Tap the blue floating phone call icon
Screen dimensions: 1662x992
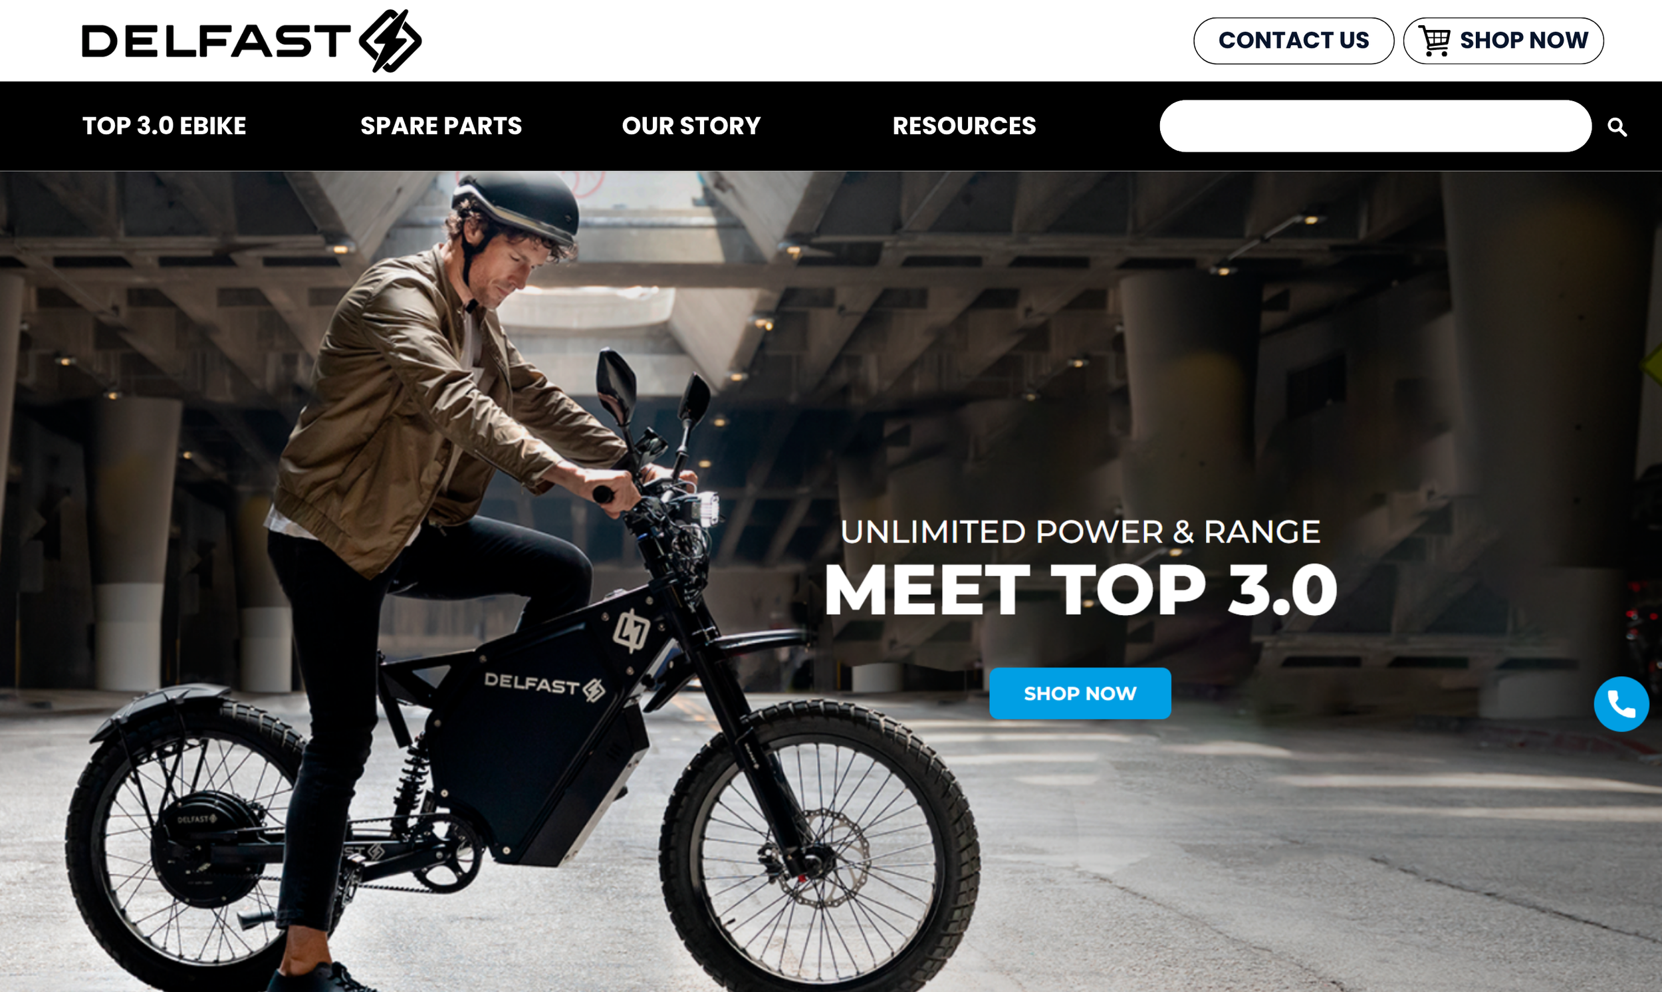(1621, 705)
